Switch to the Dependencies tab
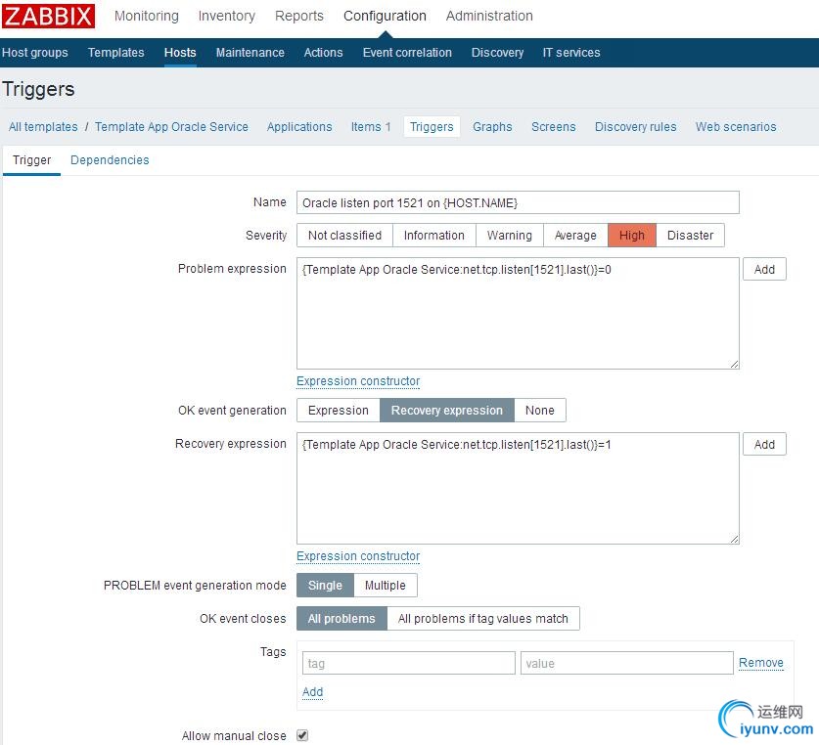The width and height of the screenshot is (819, 745). click(x=110, y=159)
